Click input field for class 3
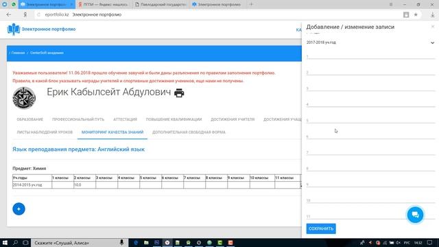 pyautogui.click(x=370, y=87)
